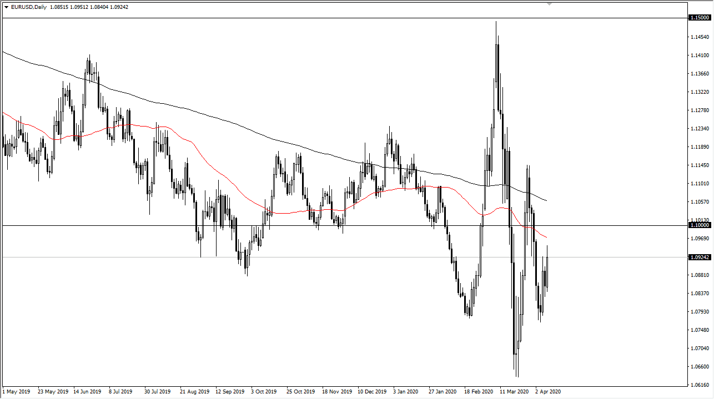
Task: Click the EURUSD,Daily chart title
Action: (x=29, y=7)
